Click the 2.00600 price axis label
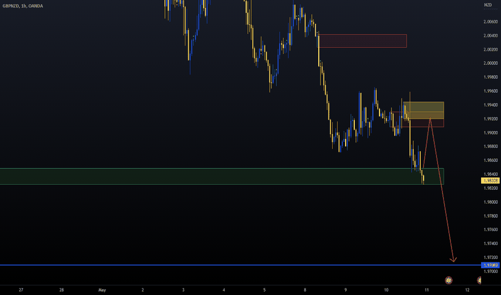The image size is (501, 295). (x=490, y=21)
